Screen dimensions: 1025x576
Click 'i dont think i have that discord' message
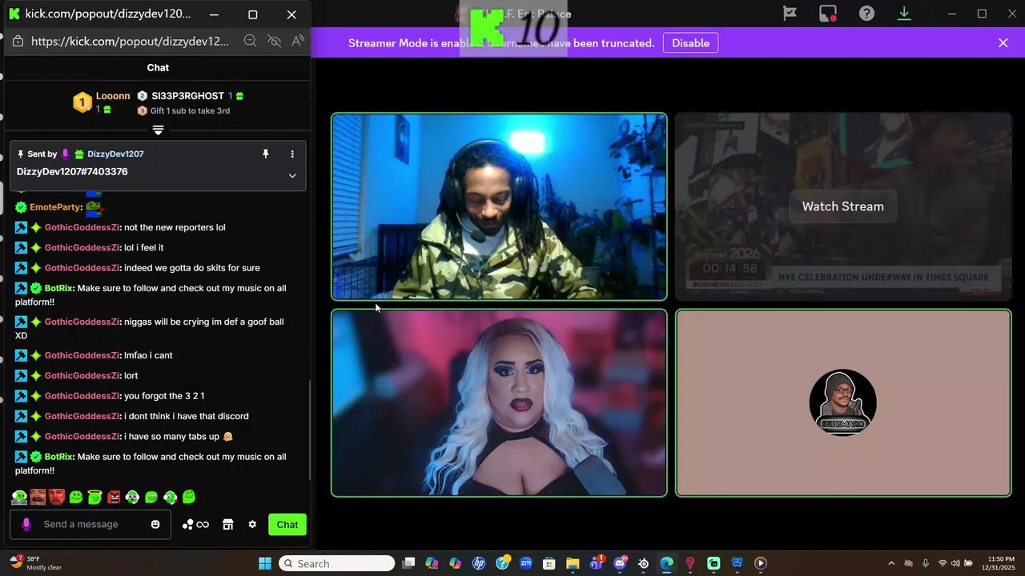point(187,416)
